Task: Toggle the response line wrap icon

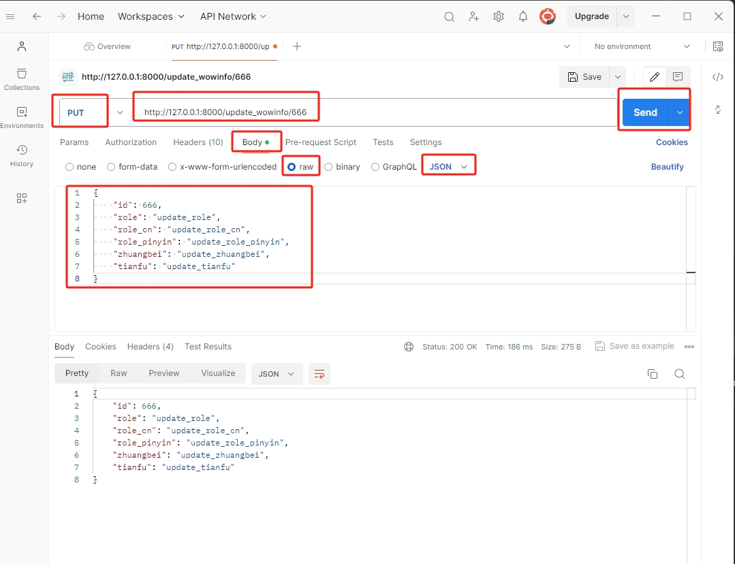Action: [x=319, y=374]
